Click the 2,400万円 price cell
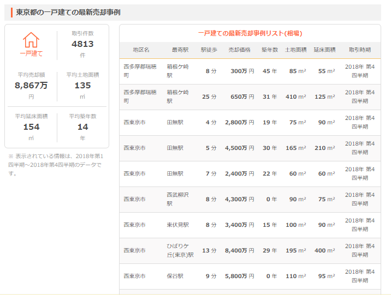Image resolution: width=391 pixels, height=295 pixels. pyautogui.click(x=239, y=174)
